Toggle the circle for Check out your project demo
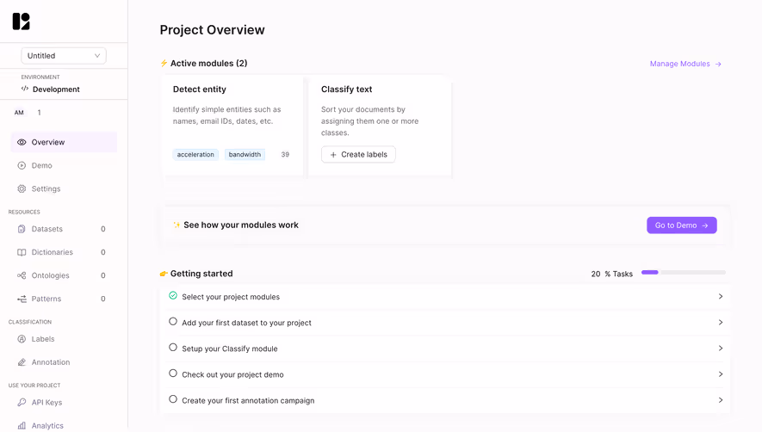Screen dimensions: 762x432 tap(173, 373)
